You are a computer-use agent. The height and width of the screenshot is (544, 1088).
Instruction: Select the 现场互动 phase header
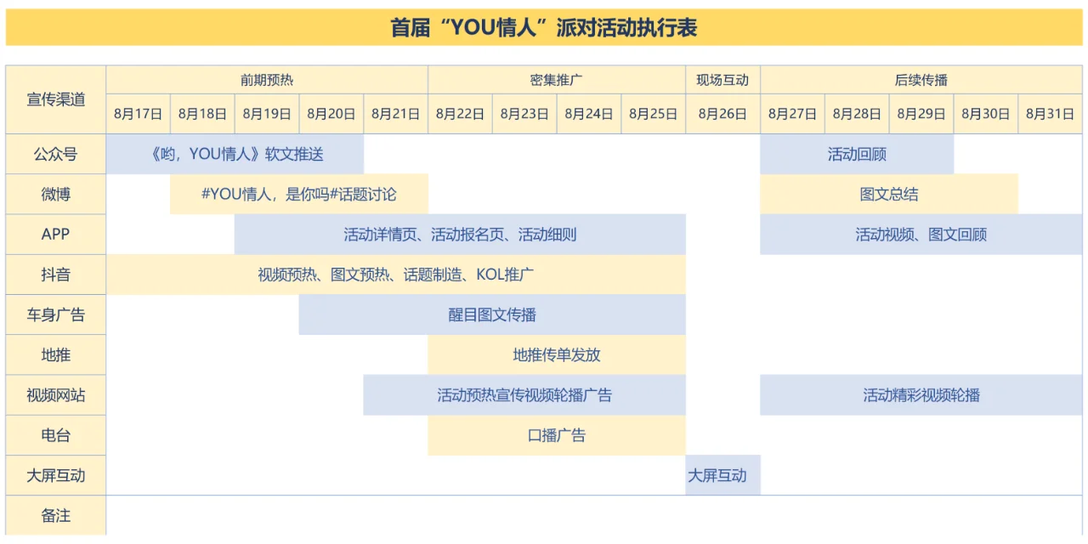pyautogui.click(x=722, y=80)
